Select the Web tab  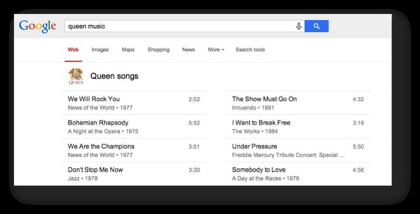73,50
